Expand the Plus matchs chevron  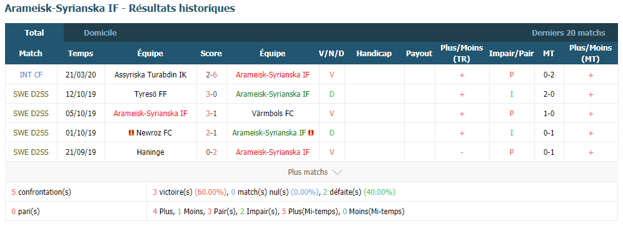[337, 172]
